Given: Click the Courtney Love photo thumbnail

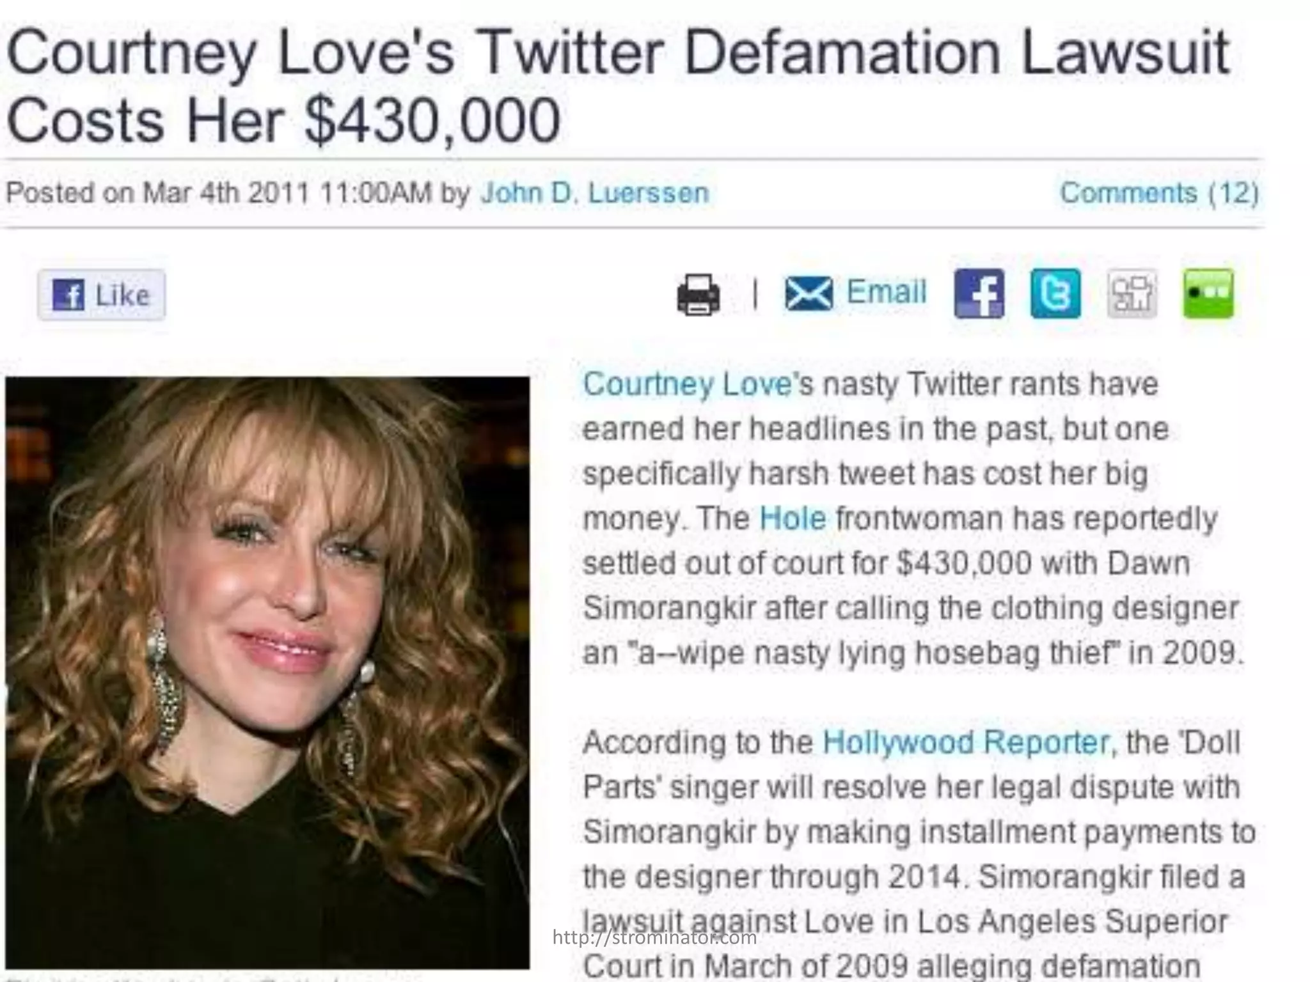Looking at the screenshot, I should (268, 672).
